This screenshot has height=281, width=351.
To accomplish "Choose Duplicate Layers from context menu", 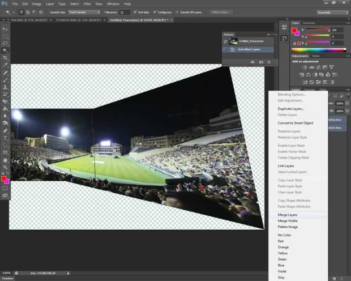I will pos(298,109).
